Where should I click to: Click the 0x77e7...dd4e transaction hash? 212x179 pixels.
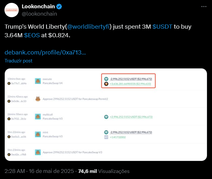[19, 83]
